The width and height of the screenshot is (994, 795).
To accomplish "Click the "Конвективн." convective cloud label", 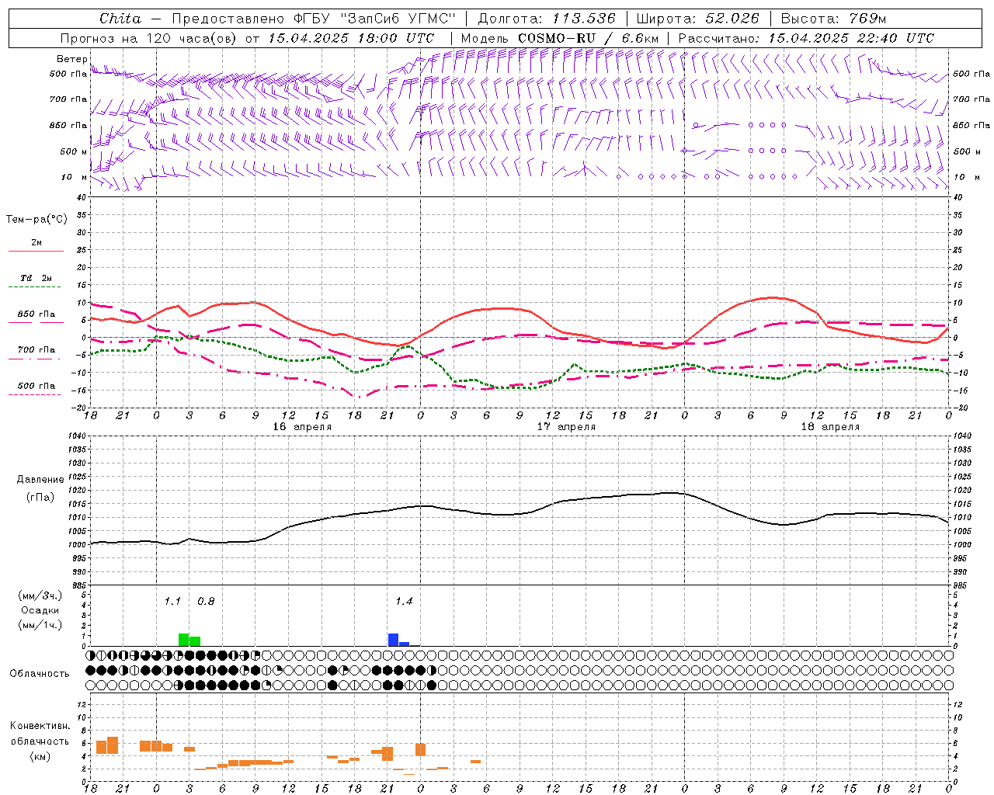I will coord(40,726).
